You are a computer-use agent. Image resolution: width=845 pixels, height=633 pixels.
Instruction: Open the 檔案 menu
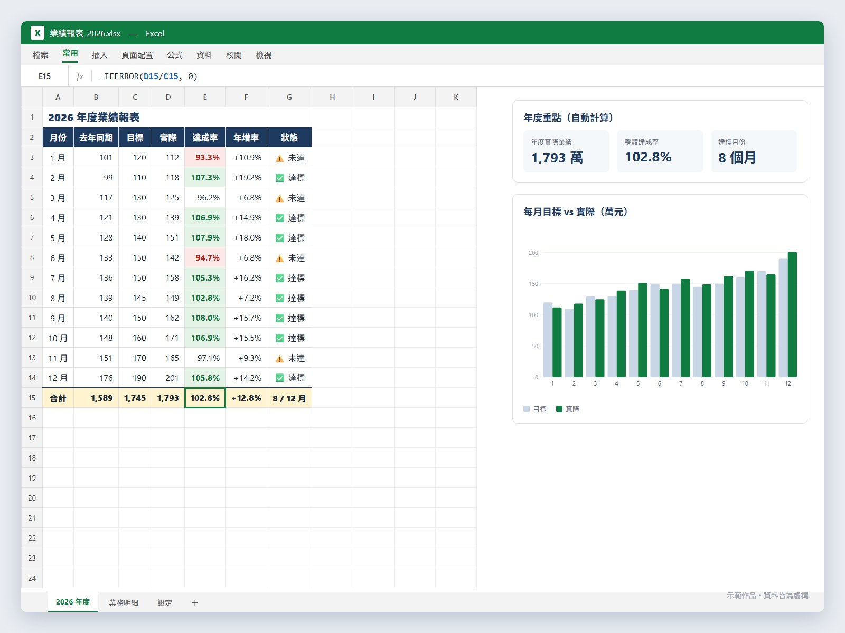(41, 55)
